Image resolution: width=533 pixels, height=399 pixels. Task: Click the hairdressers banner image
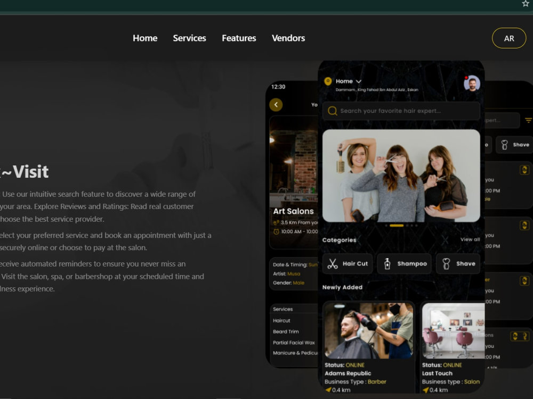(x=401, y=176)
